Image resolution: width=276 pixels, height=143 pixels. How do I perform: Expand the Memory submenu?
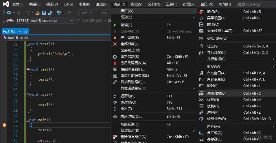point(237,127)
